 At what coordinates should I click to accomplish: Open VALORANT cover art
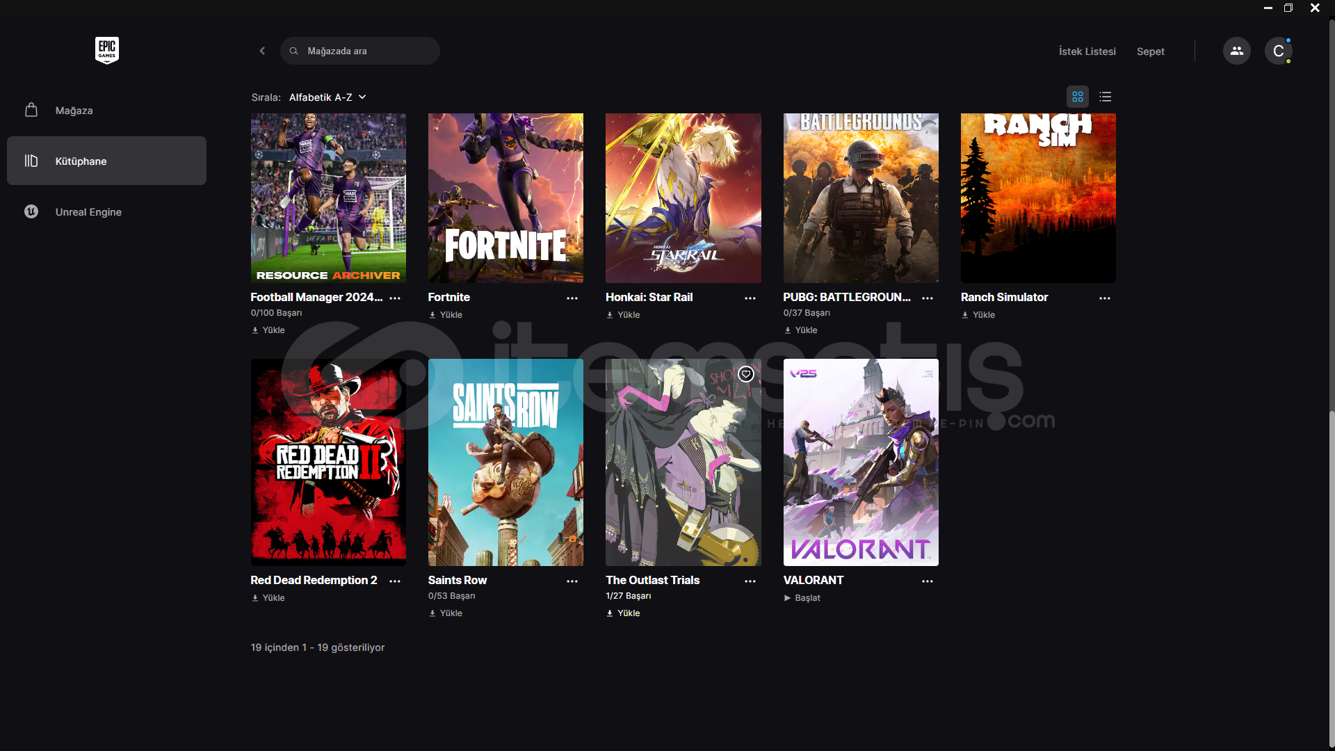(x=861, y=462)
